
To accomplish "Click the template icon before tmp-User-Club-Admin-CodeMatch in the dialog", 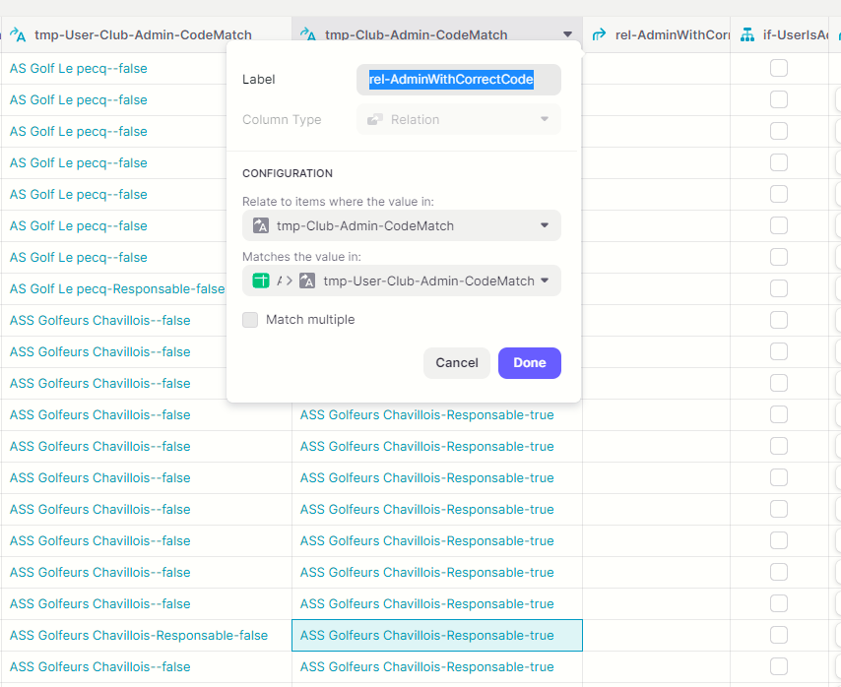I will 307,281.
